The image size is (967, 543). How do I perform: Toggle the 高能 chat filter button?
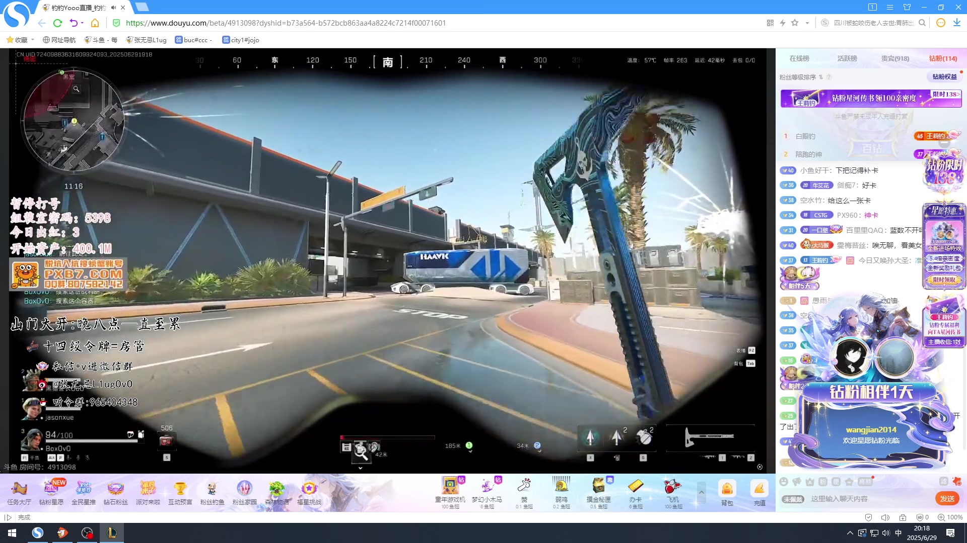click(x=865, y=482)
